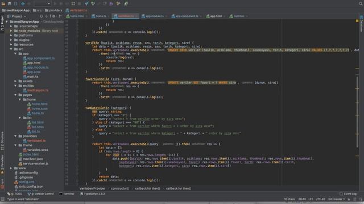The image size is (364, 204).
Task: Switch to the app.component.ts editor tab
Action: [x=187, y=16]
